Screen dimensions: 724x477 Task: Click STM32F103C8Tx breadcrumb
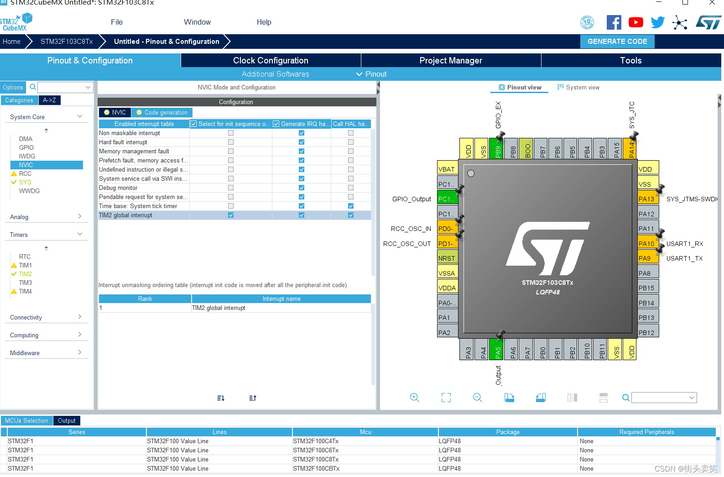[67, 42]
